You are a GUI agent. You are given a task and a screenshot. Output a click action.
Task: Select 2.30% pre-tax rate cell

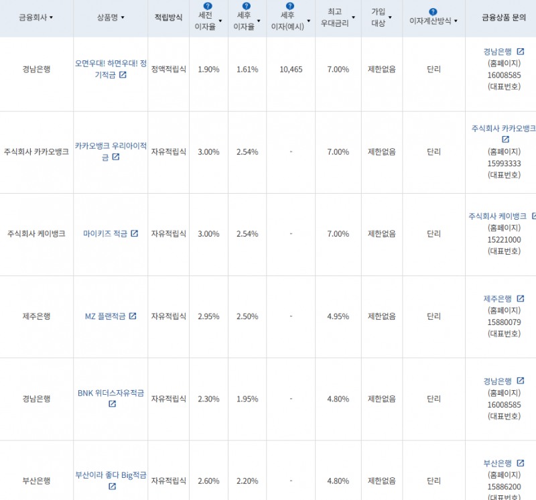coord(208,399)
